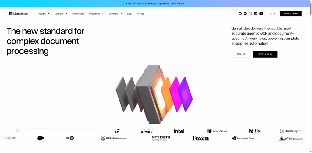
Task: Click the broken image placeholder in logo row
Action: tap(55, 130)
